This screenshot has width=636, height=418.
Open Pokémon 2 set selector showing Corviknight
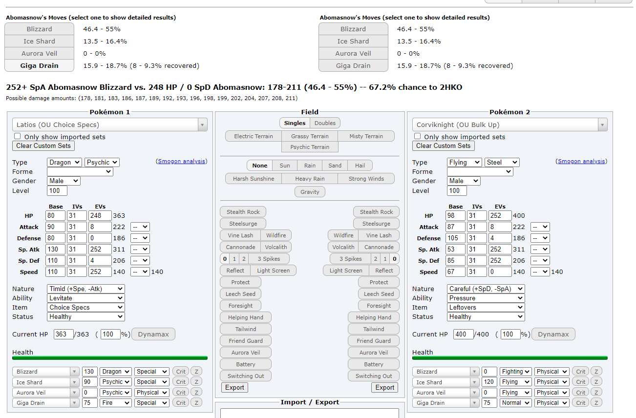click(510, 125)
